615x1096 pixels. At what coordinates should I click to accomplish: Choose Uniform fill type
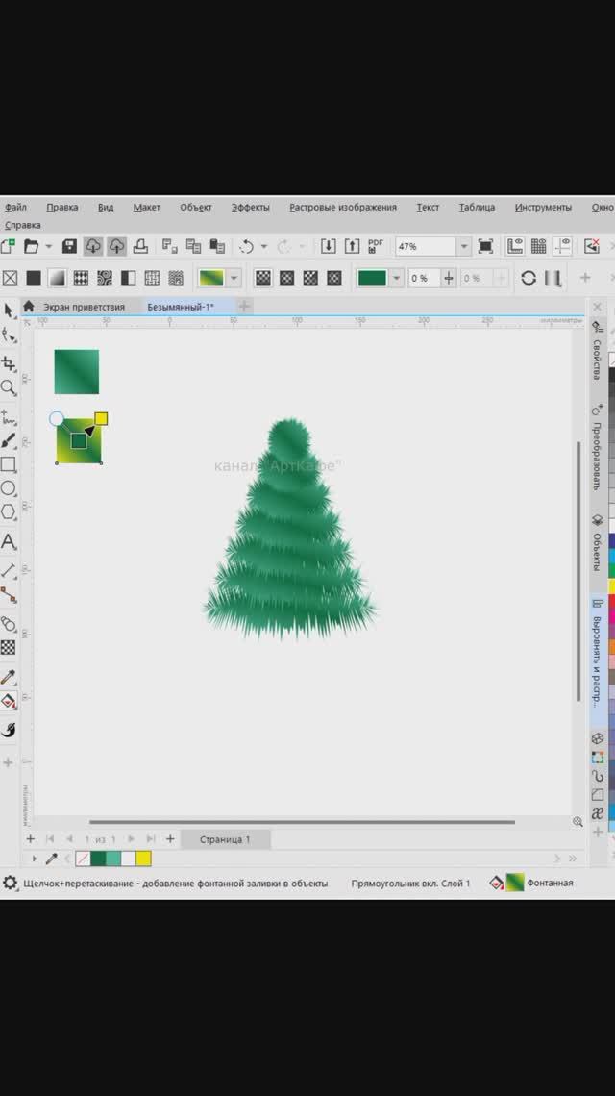(34, 278)
